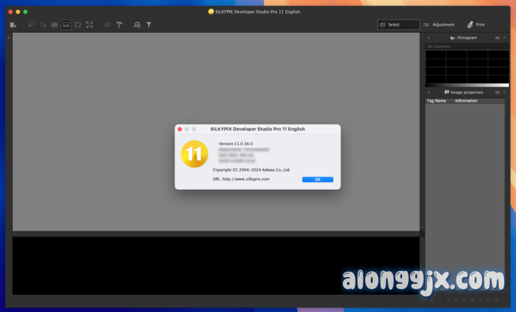Open the thumbnail search icon
516x312 pixels.
point(137,25)
